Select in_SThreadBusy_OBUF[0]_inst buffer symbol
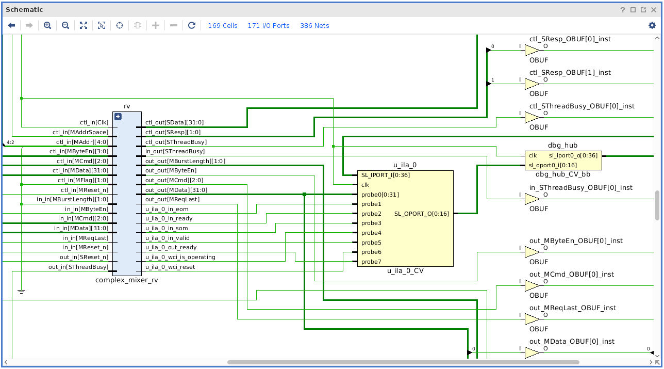The width and height of the screenshot is (664, 369). (532, 199)
